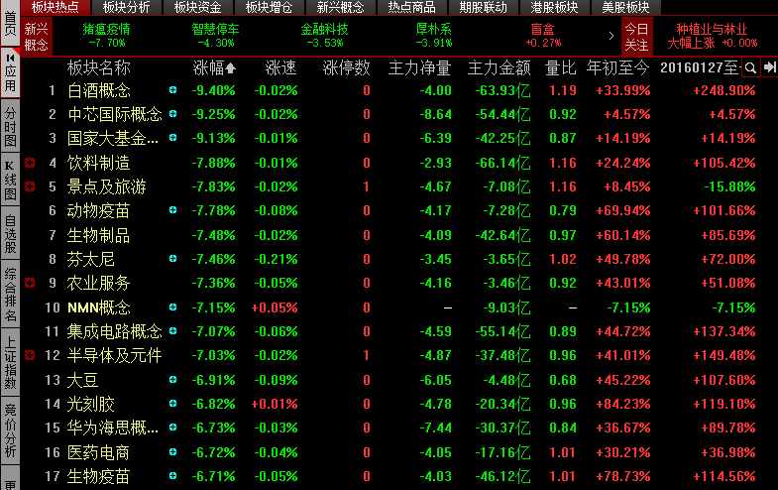Click the blue plus icon beside 芬太尼
Viewport: 778px width, 490px height.
pos(172,258)
